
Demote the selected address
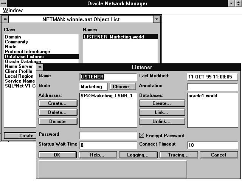pyautogui.click(x=57, y=121)
